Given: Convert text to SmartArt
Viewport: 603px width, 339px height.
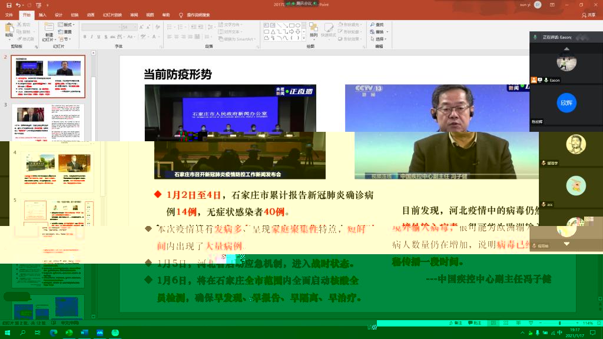Looking at the screenshot, I should pyautogui.click(x=237, y=39).
